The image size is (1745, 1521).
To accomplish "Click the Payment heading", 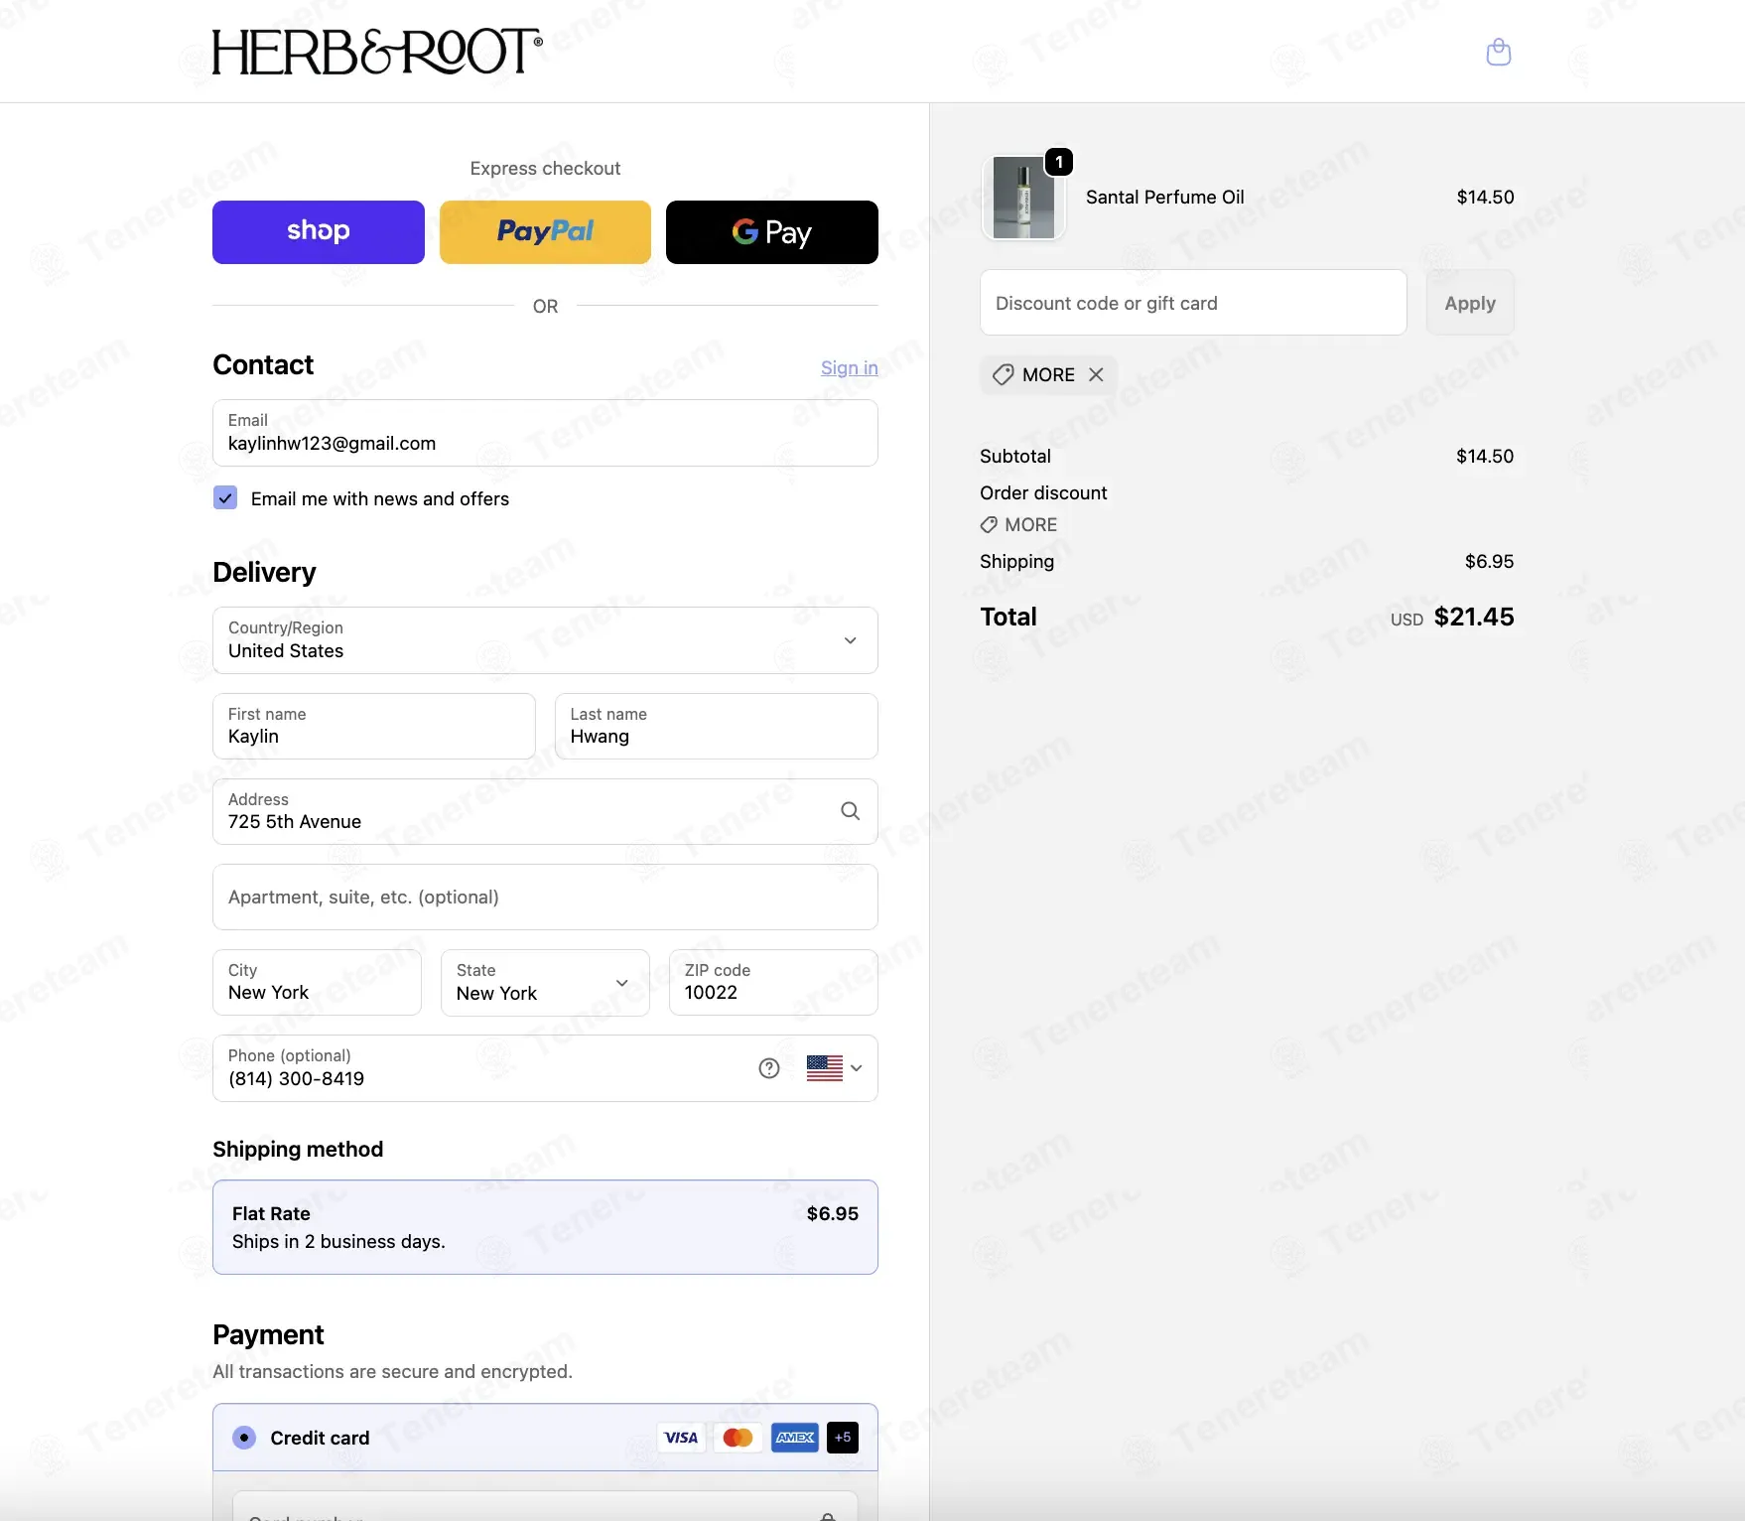I will click(x=268, y=1335).
